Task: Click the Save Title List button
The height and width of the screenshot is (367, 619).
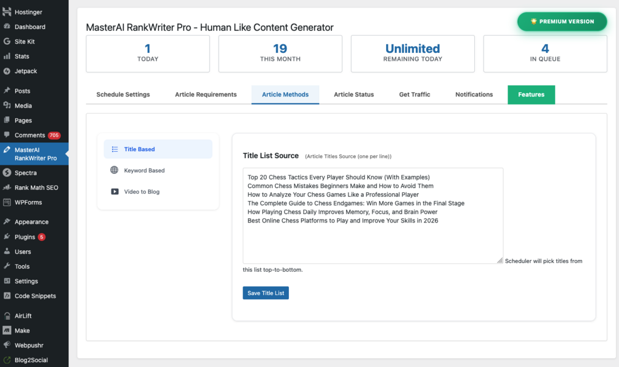Action: click(265, 293)
